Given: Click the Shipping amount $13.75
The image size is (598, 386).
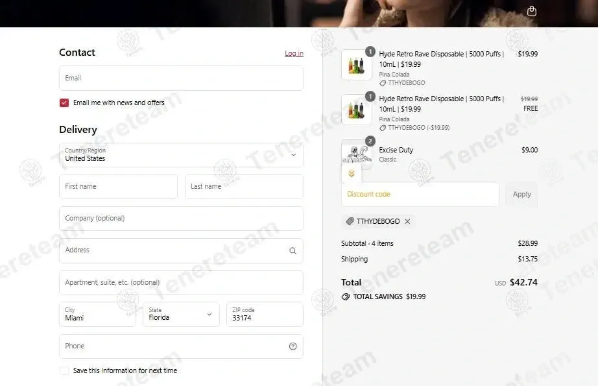Looking at the screenshot, I should click(x=527, y=259).
